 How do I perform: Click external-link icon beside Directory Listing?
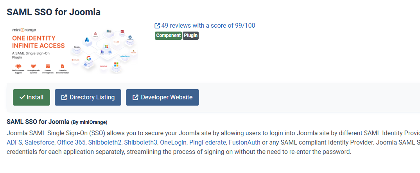tap(64, 97)
